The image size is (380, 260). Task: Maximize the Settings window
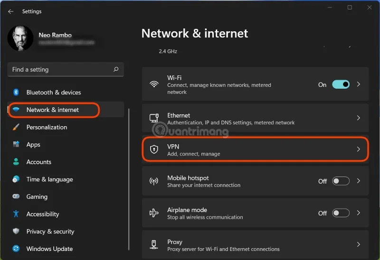pos(350,8)
